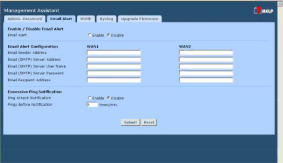283x163 pixels.
Task: Focus WAN1 SMTP Server User Name field
Action: pyautogui.click(x=114, y=66)
